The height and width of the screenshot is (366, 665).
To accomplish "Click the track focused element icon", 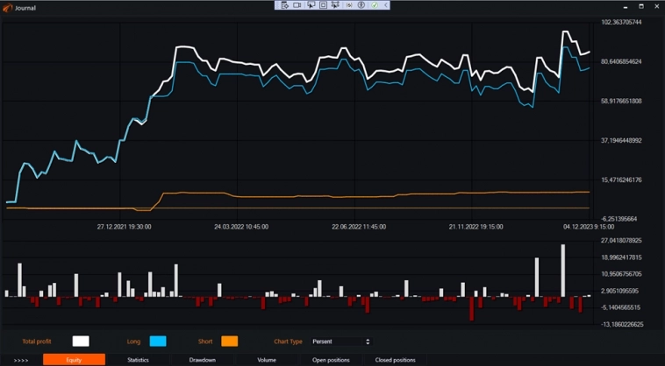I will (x=335, y=5).
